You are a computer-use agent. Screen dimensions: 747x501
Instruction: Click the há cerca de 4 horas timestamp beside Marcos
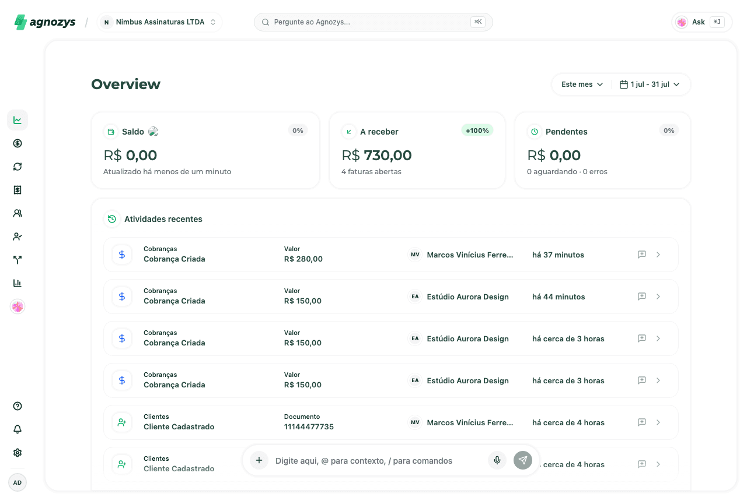[x=568, y=422]
